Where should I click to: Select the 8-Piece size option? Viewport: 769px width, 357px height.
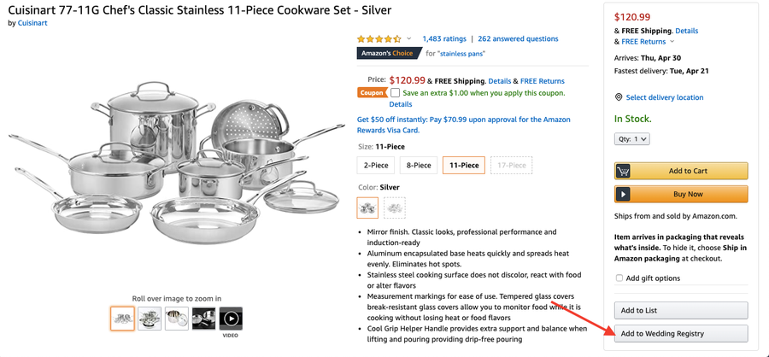419,165
